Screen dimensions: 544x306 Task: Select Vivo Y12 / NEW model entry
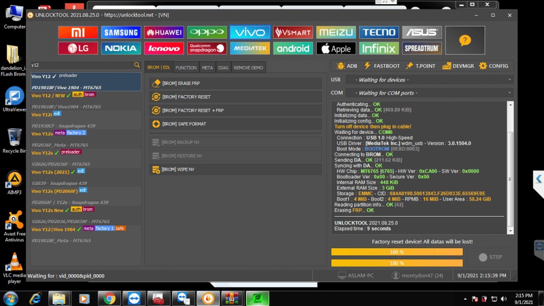[x=86, y=100]
